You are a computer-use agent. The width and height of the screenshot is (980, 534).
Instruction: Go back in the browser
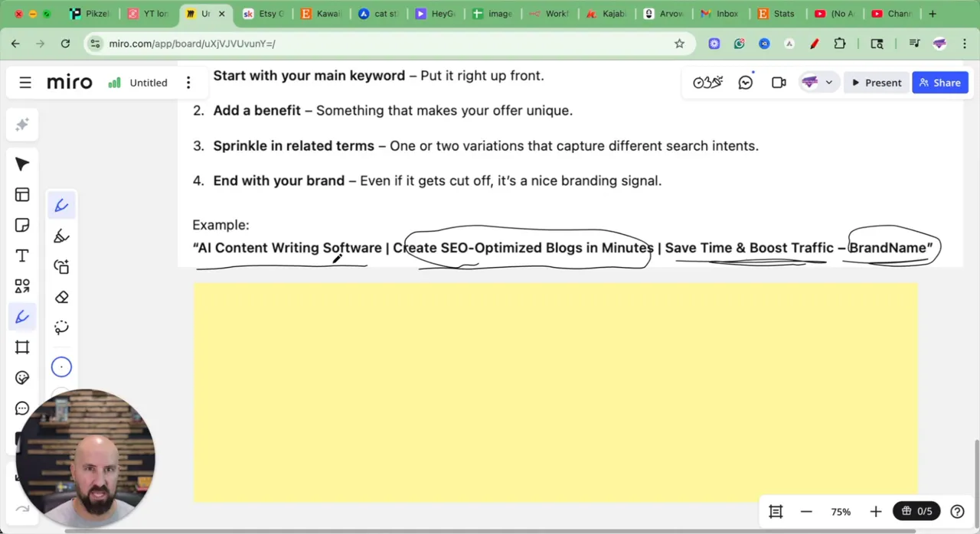click(x=16, y=44)
